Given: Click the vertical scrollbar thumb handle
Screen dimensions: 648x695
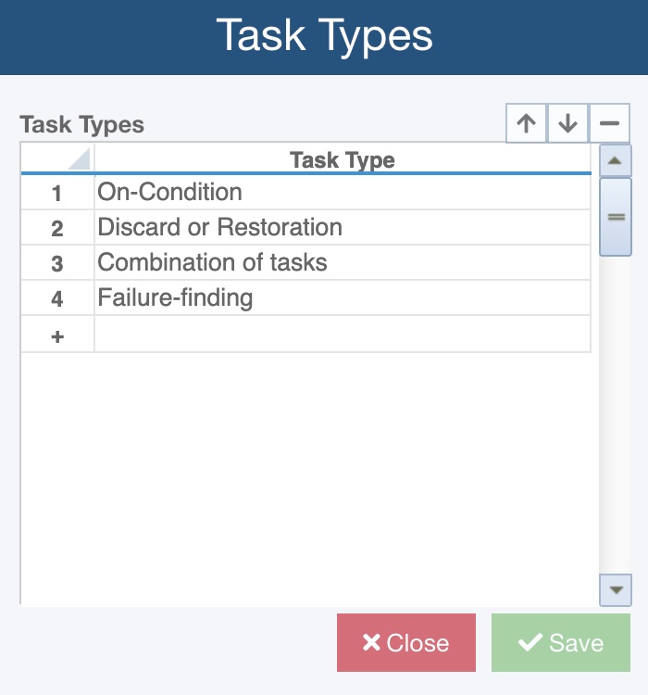Looking at the screenshot, I should (x=616, y=217).
